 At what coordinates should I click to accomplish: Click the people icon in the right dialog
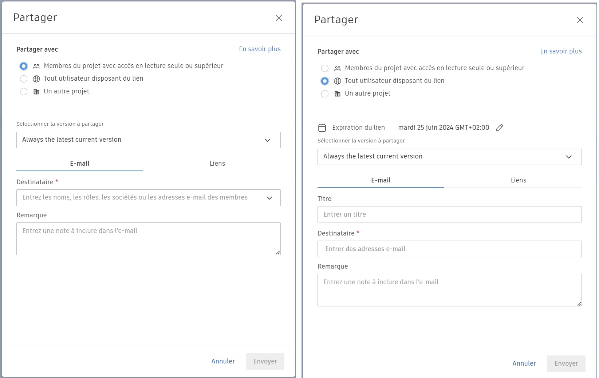[337, 68]
